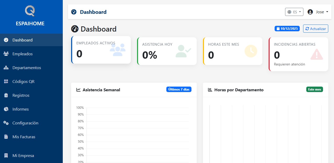The height and width of the screenshot is (163, 334).
Task: Select the Departamentos sitemap icon
Action: [x=6, y=68]
